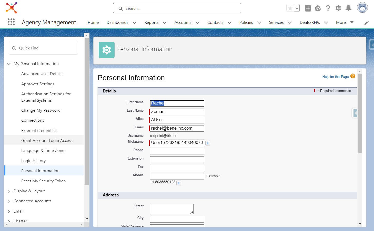Click the company logo in the header
Image resolution: width=374 pixels, height=231 pixels.
12,8
